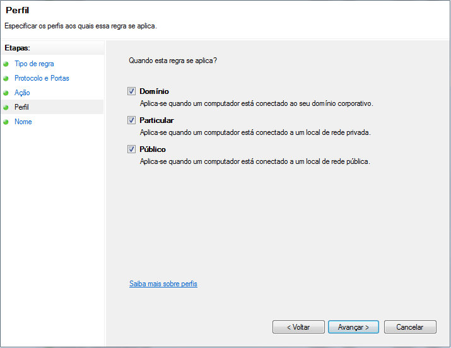Open the Saiba mais sobre perfis link

click(163, 284)
